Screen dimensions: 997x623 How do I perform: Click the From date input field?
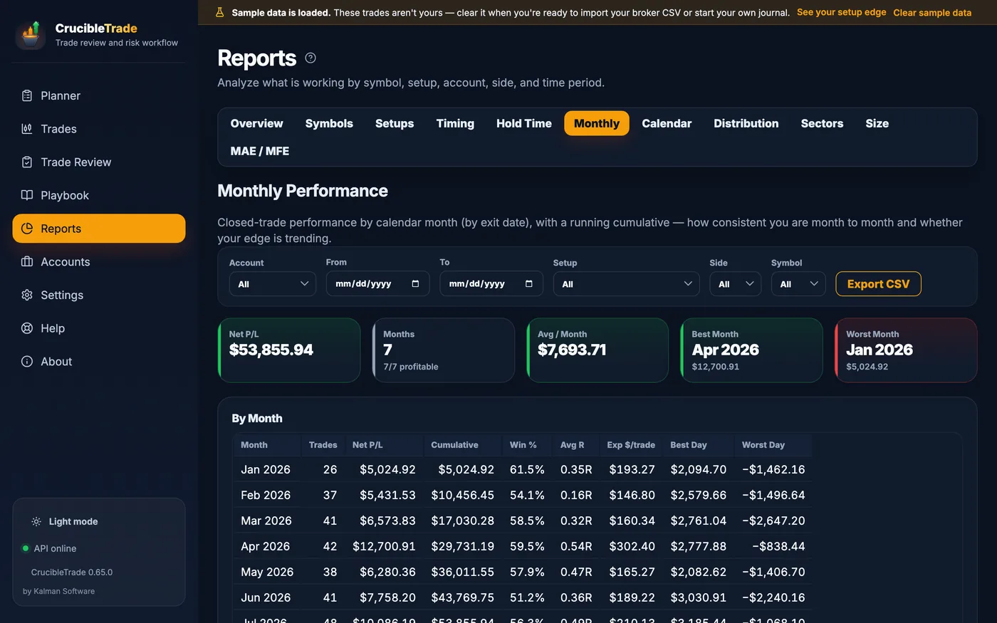click(x=377, y=283)
